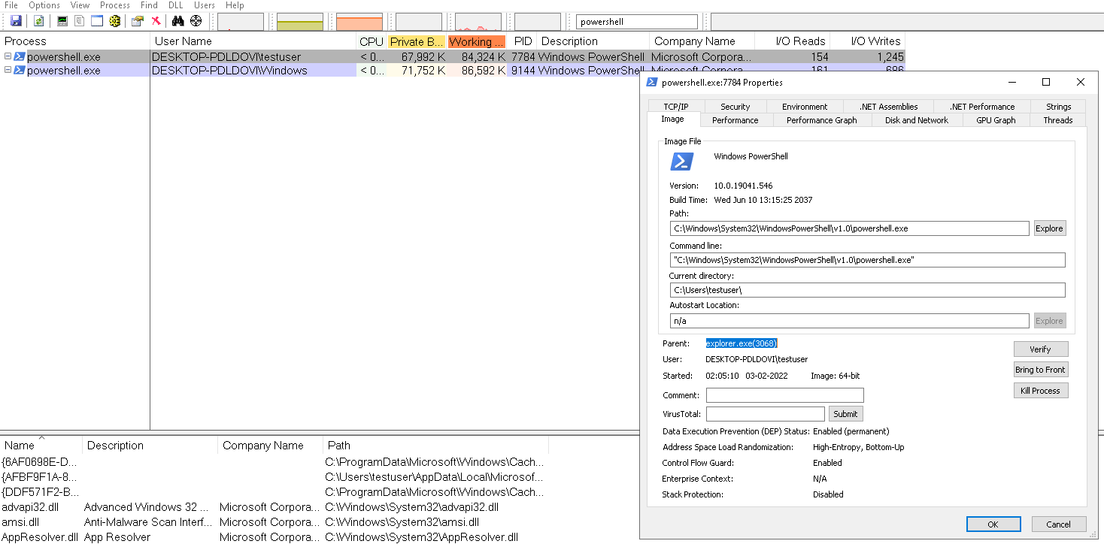Click the red Kill Process toolbar icon
The image size is (1104, 544).
(155, 20)
